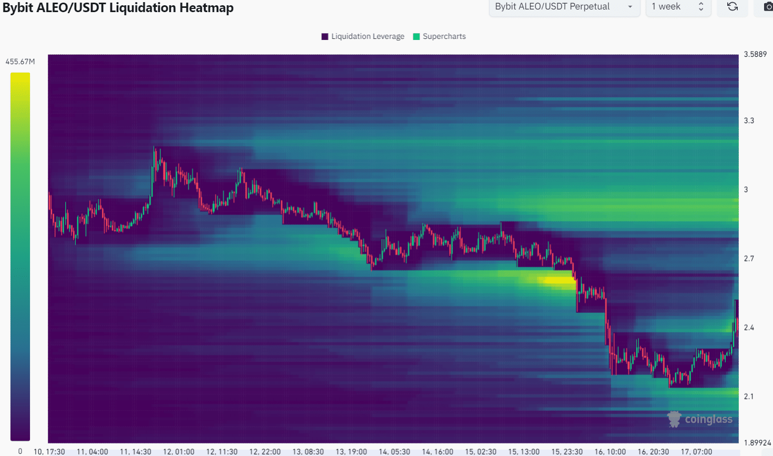Click the 17, 07:00 time axis label
Viewport: 773px width, 456px height.
click(x=696, y=452)
